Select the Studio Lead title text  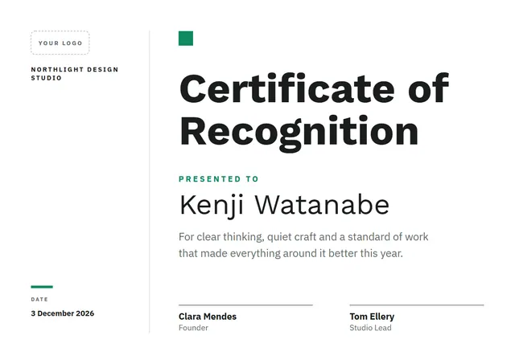[x=370, y=328]
